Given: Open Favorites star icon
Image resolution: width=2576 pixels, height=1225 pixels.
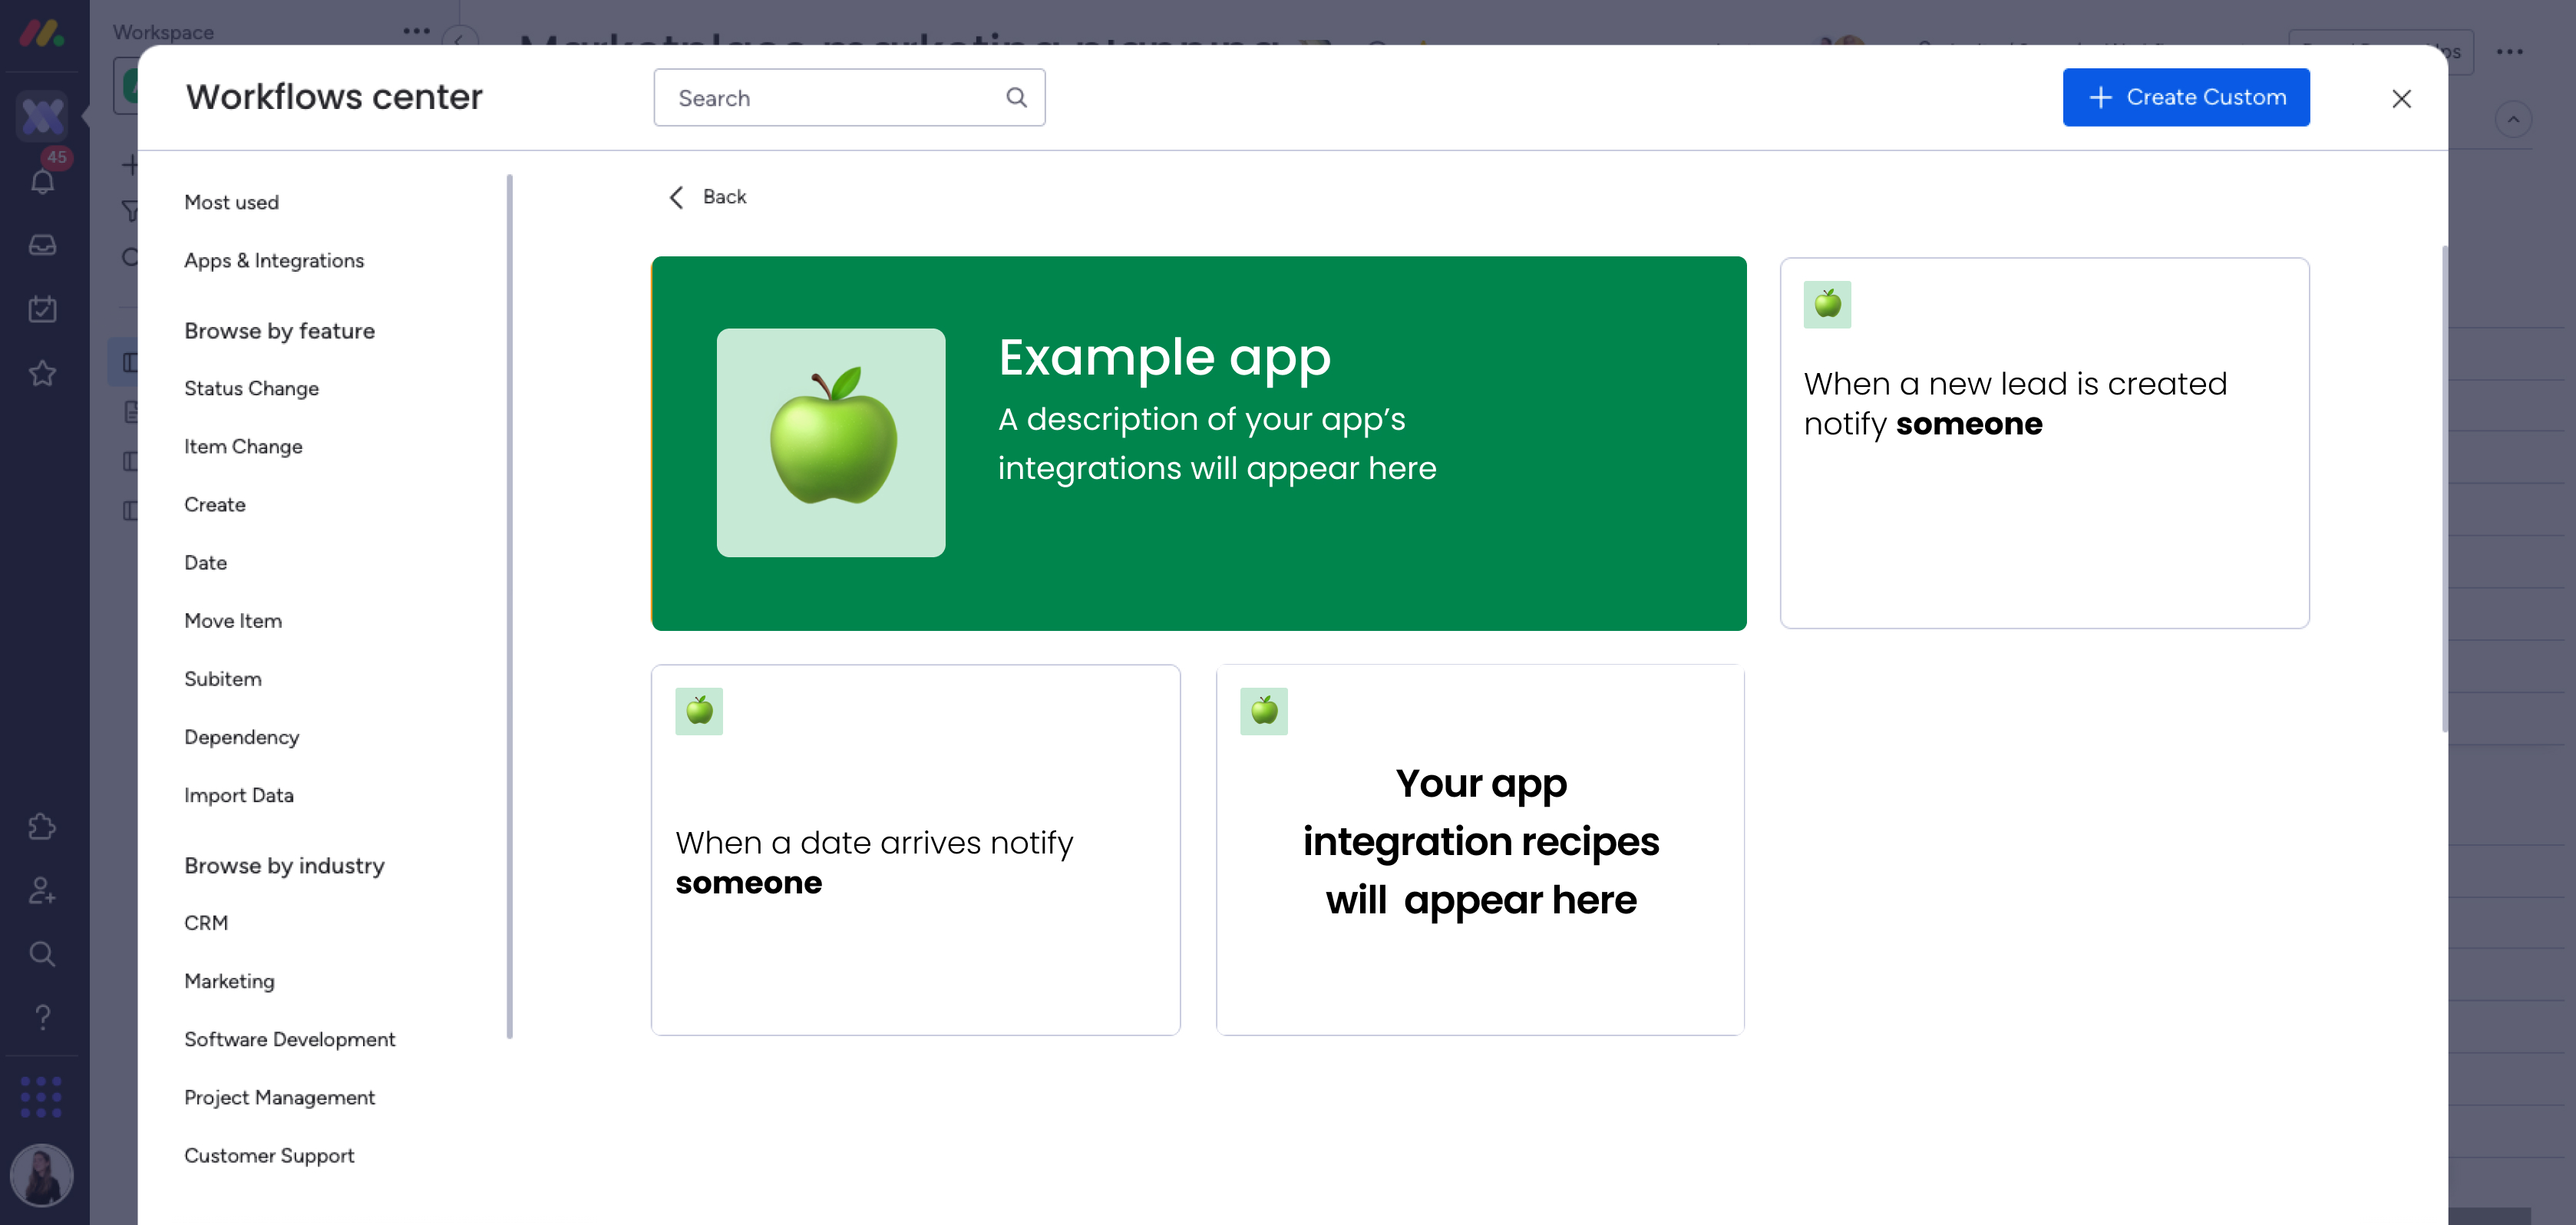Looking at the screenshot, I should coord(42,373).
